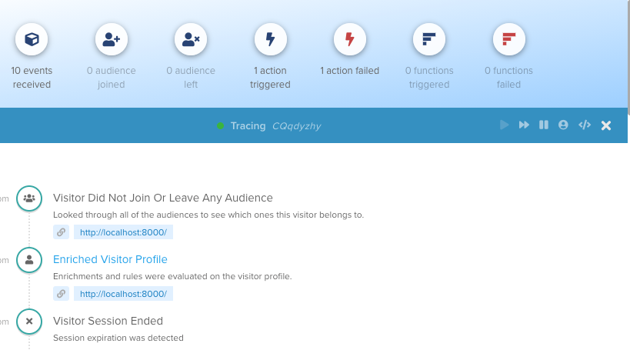The height and width of the screenshot is (350, 630).
Task: Click the red functions failed icon
Action: [x=508, y=39]
